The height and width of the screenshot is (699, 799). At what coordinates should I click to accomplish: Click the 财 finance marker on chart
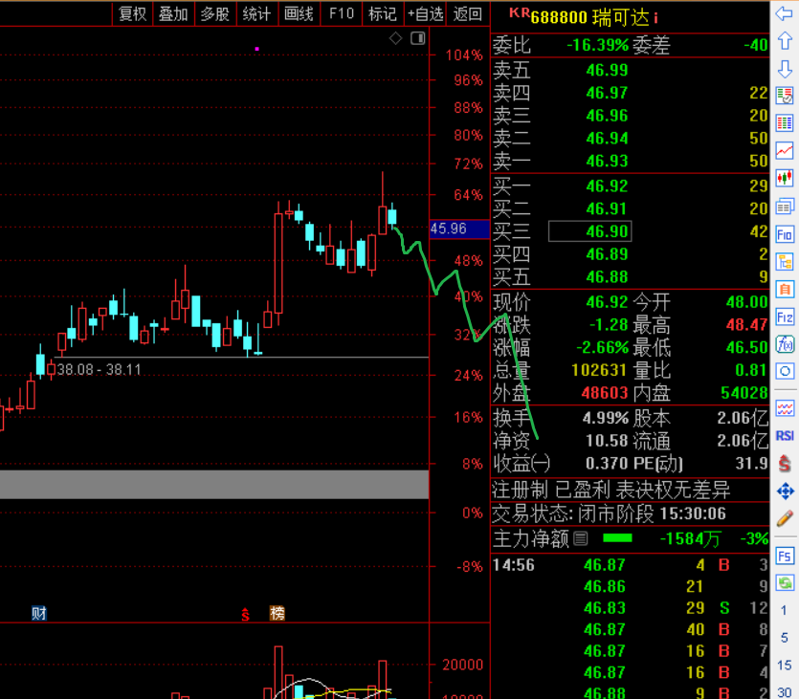[38, 613]
